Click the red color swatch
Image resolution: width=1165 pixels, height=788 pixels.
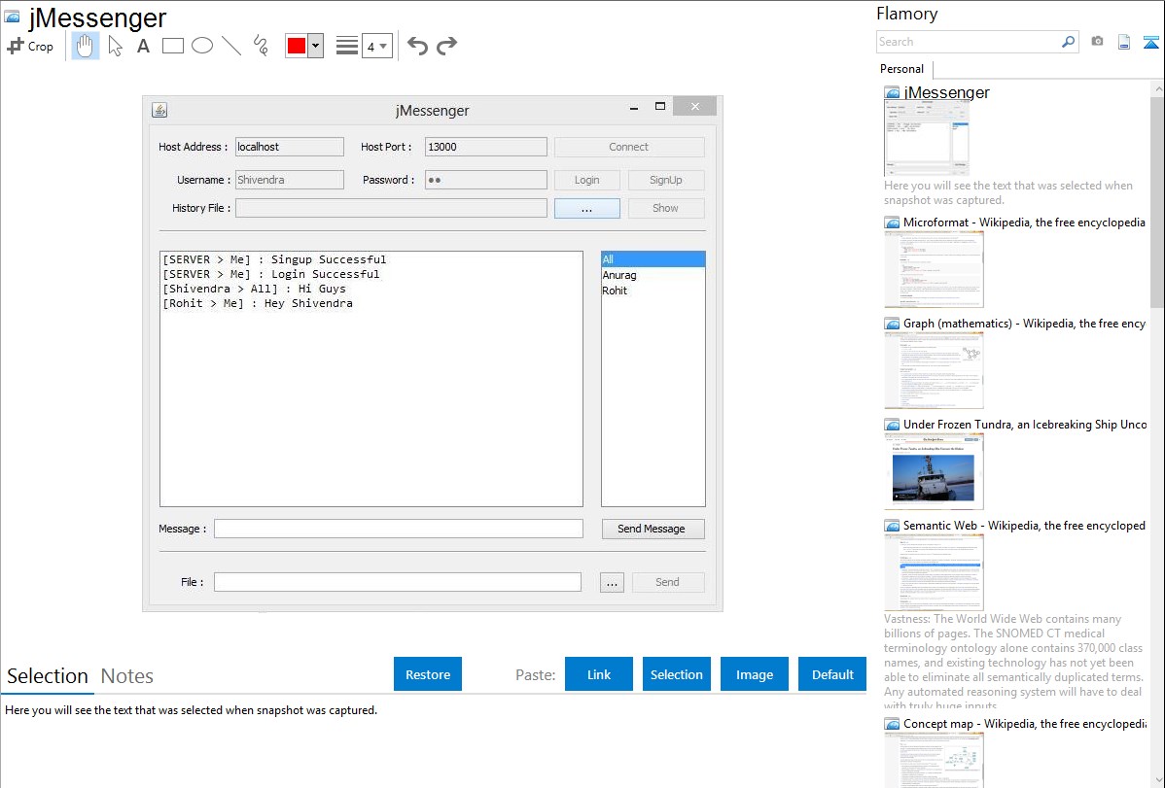[297, 46]
